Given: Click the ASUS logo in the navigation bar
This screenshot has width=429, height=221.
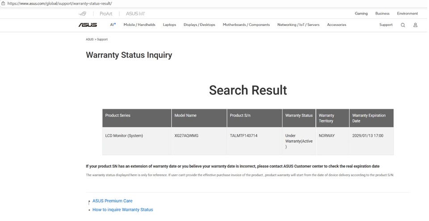Looking at the screenshot, I should pyautogui.click(x=88, y=25).
